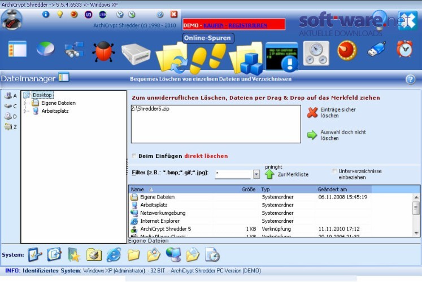Click the purple U3 icon
422x282 pixels.
click(88, 15)
